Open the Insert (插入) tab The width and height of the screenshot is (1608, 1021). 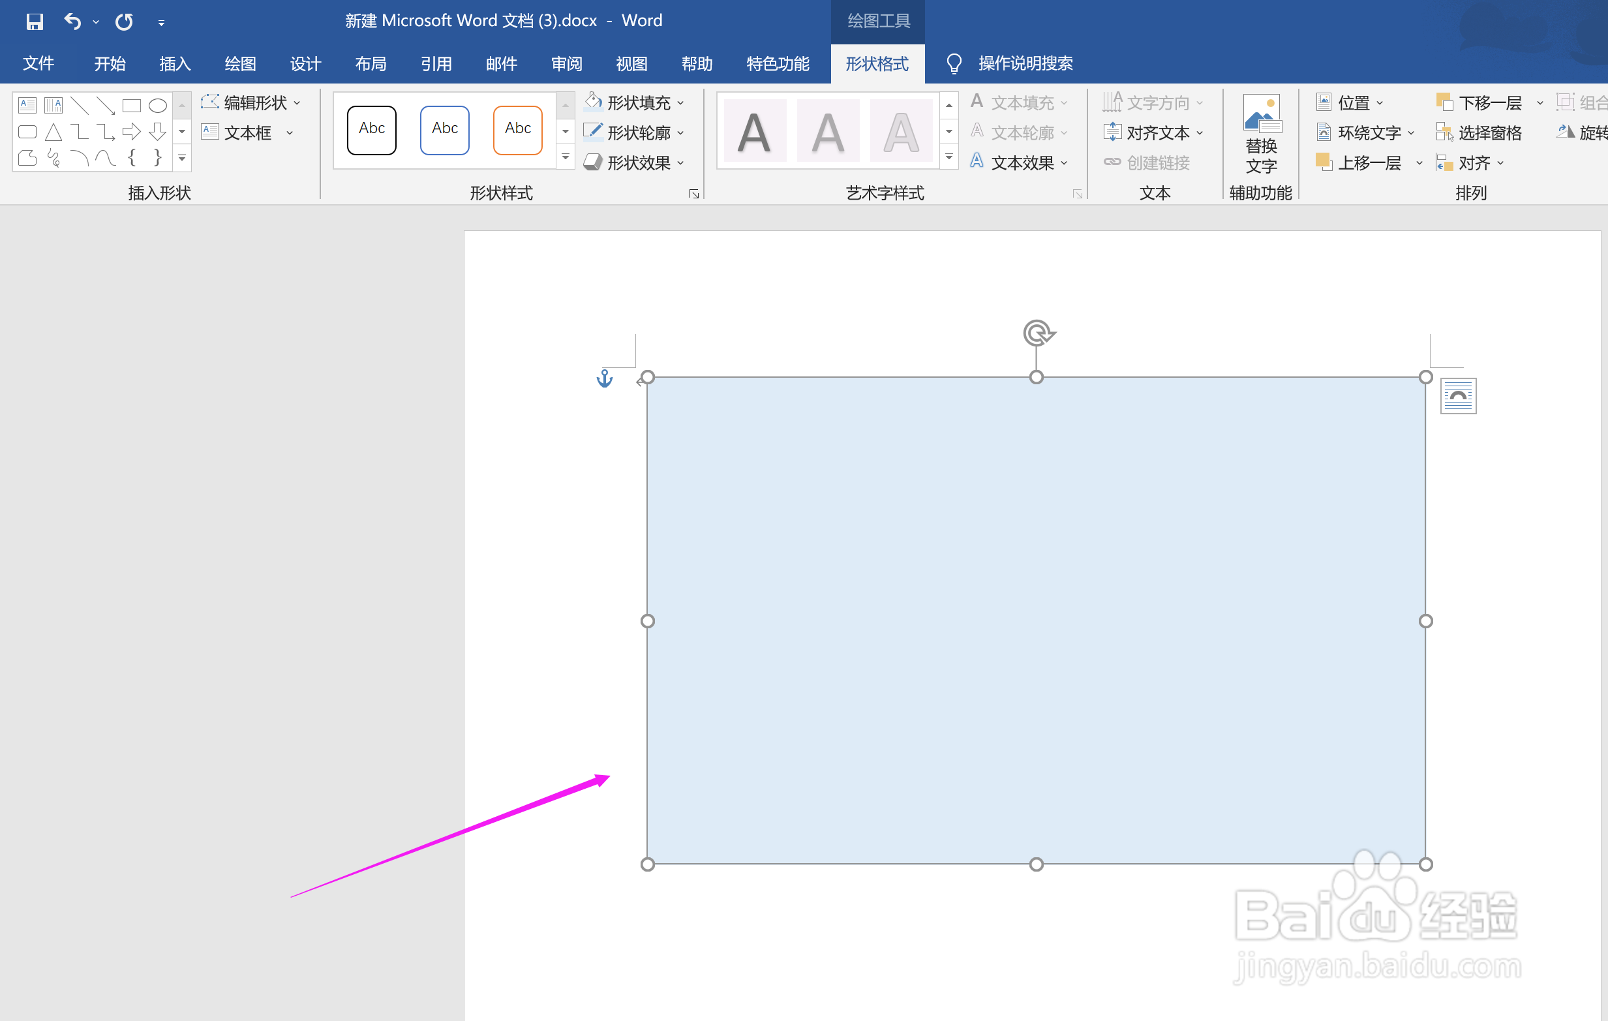pos(175,64)
